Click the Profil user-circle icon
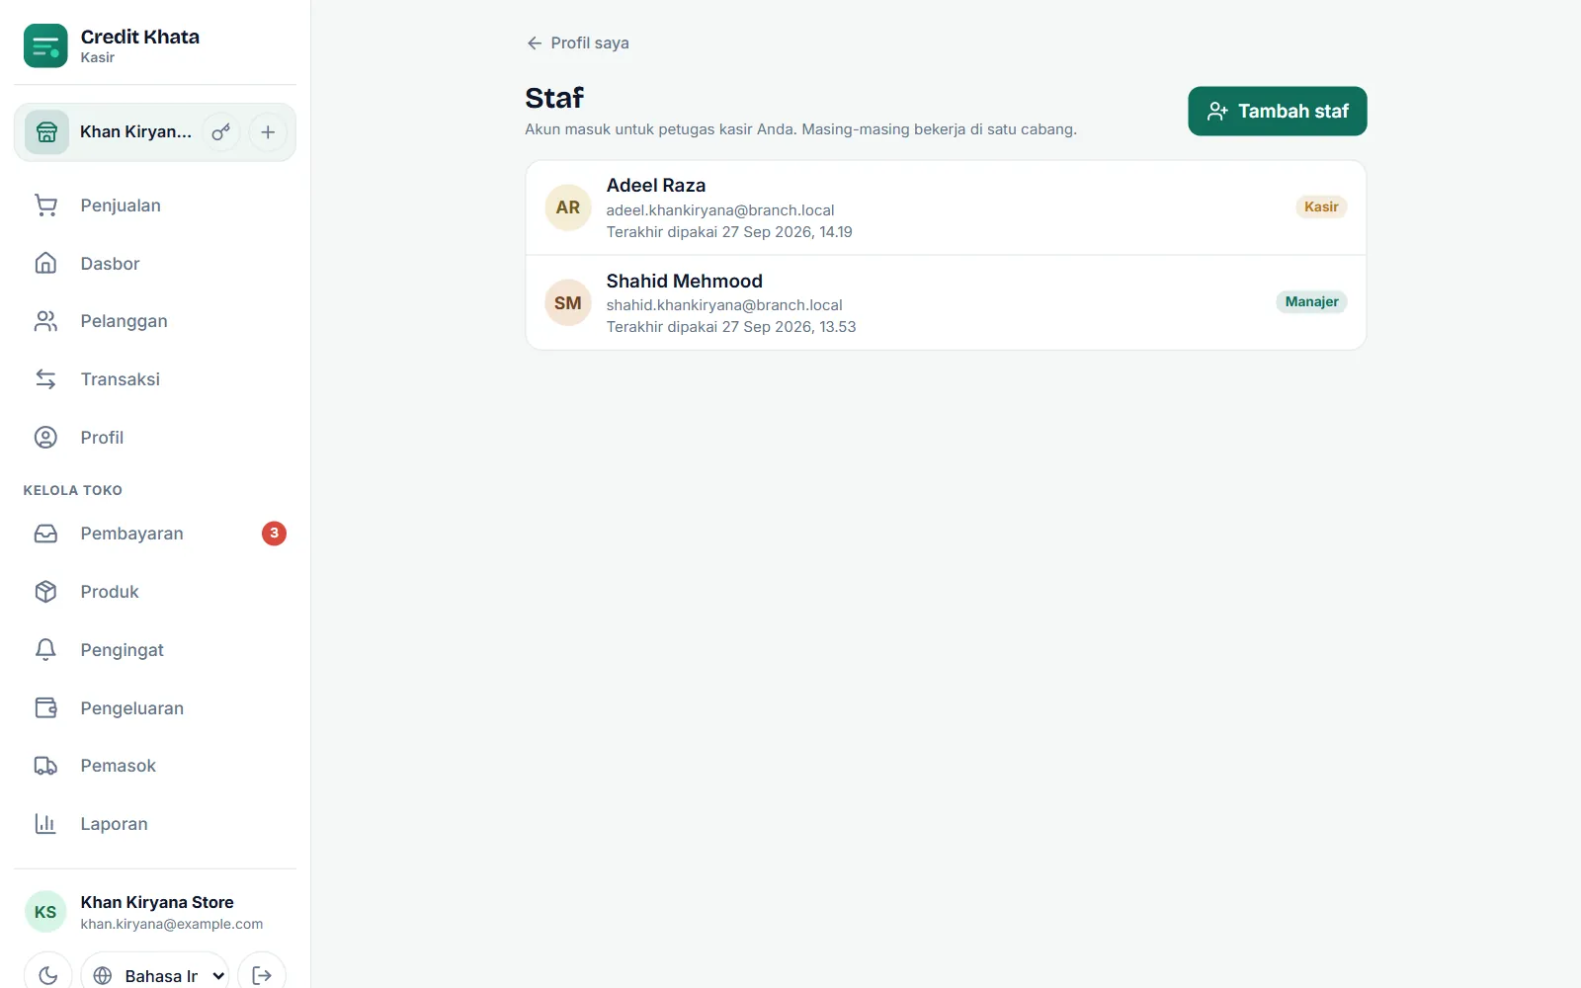 click(x=45, y=438)
